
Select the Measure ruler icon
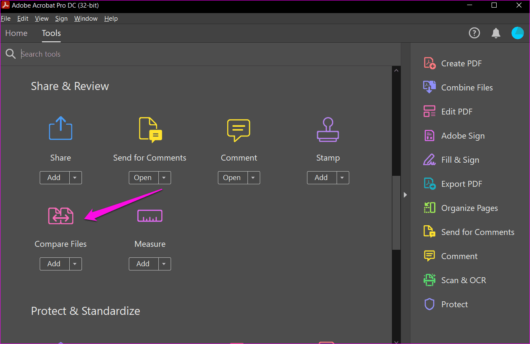pyautogui.click(x=150, y=216)
